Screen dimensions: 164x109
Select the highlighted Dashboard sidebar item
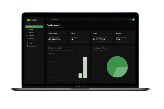coord(34,27)
